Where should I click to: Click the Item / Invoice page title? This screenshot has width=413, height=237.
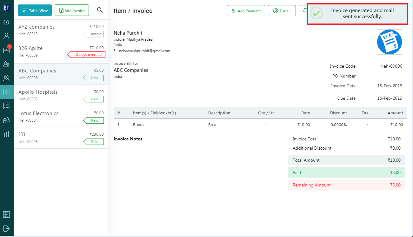(x=133, y=11)
